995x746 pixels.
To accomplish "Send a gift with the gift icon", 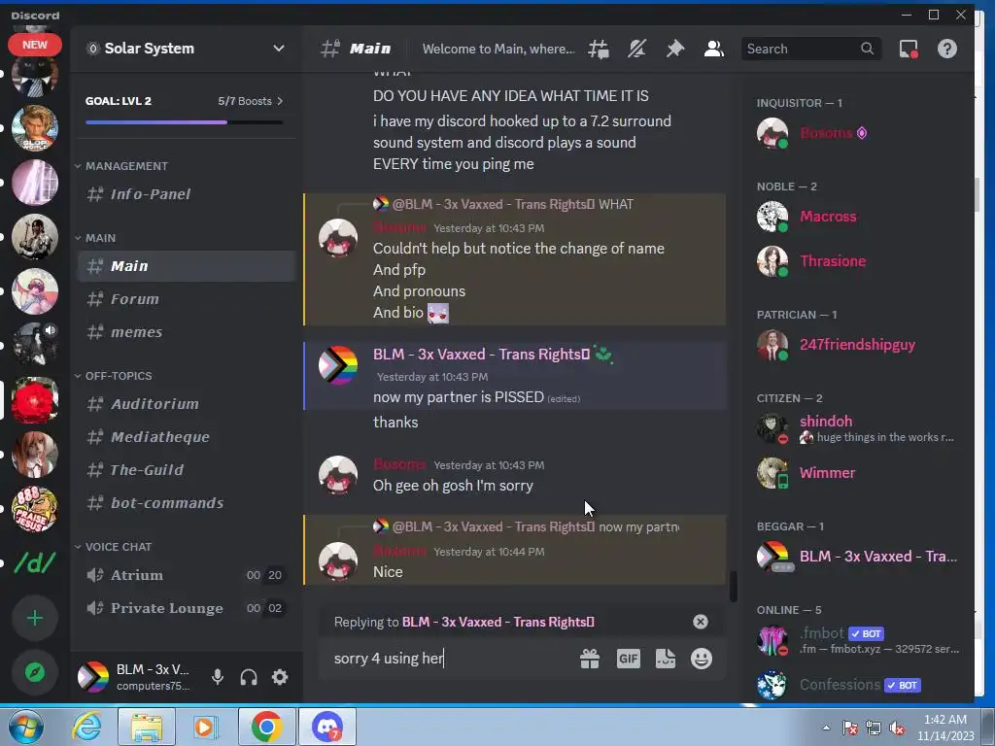I will [590, 659].
